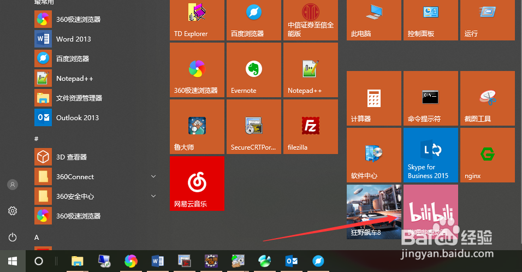This screenshot has width=522, height=272.
Task: Launch the Skype for Business 2015 tile
Action: [431, 155]
